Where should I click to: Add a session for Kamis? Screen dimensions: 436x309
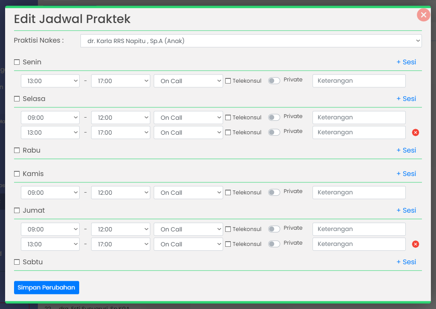pos(406,174)
